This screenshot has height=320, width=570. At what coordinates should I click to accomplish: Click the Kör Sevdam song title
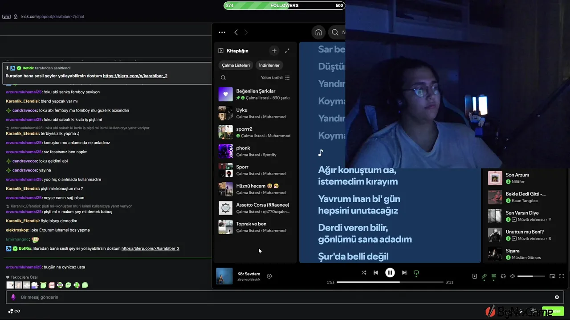coord(248,274)
